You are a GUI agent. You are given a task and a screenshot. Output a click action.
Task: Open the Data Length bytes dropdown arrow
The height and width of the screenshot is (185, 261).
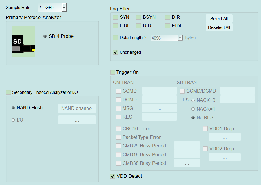point(180,38)
